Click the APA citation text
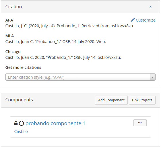 coord(69,26)
